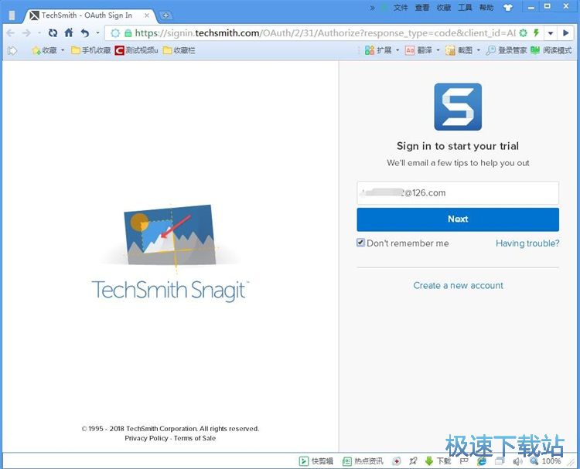Open a new tab with plus button
The image size is (580, 469).
(x=165, y=15)
